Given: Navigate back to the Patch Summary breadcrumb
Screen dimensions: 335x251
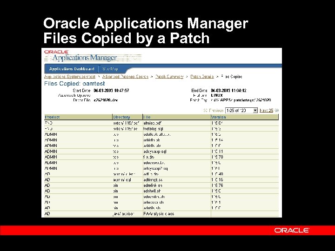Looking at the screenshot, I should pos(169,76).
